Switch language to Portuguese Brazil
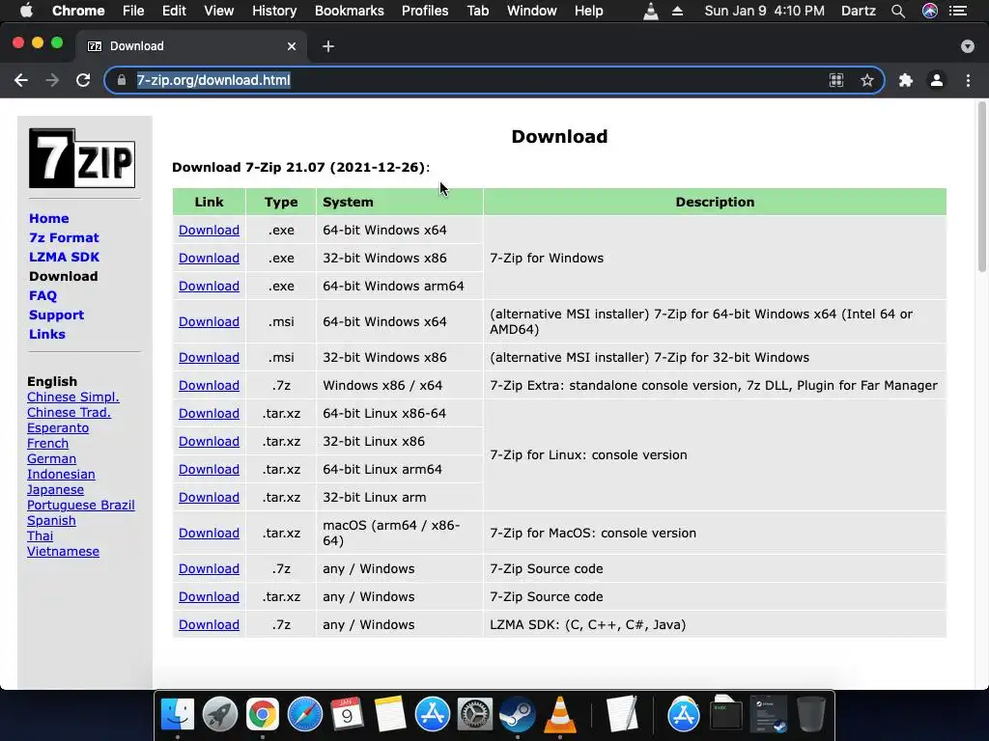The height and width of the screenshot is (741, 989). pos(81,505)
